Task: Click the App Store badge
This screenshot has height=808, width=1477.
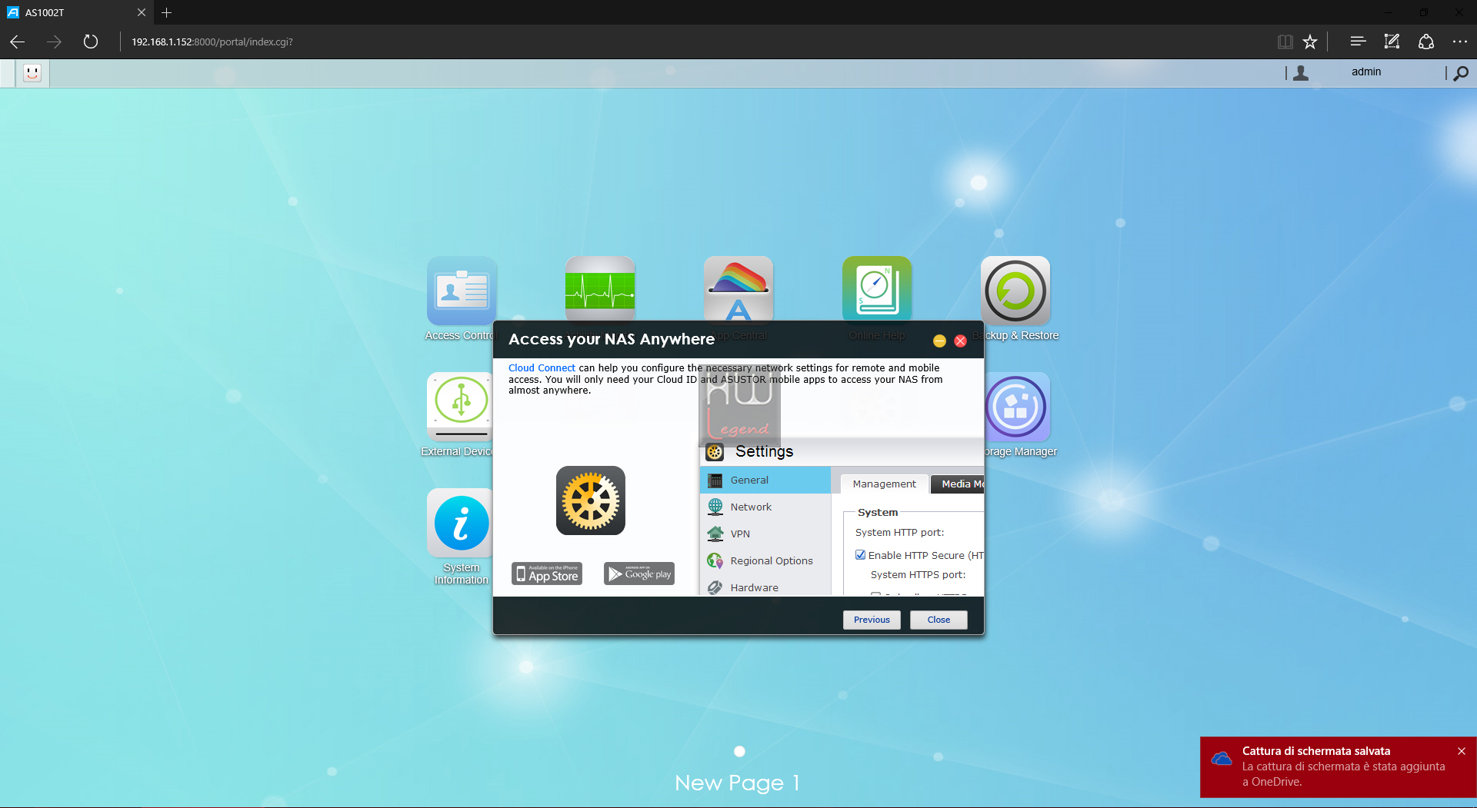Action: tap(547, 574)
